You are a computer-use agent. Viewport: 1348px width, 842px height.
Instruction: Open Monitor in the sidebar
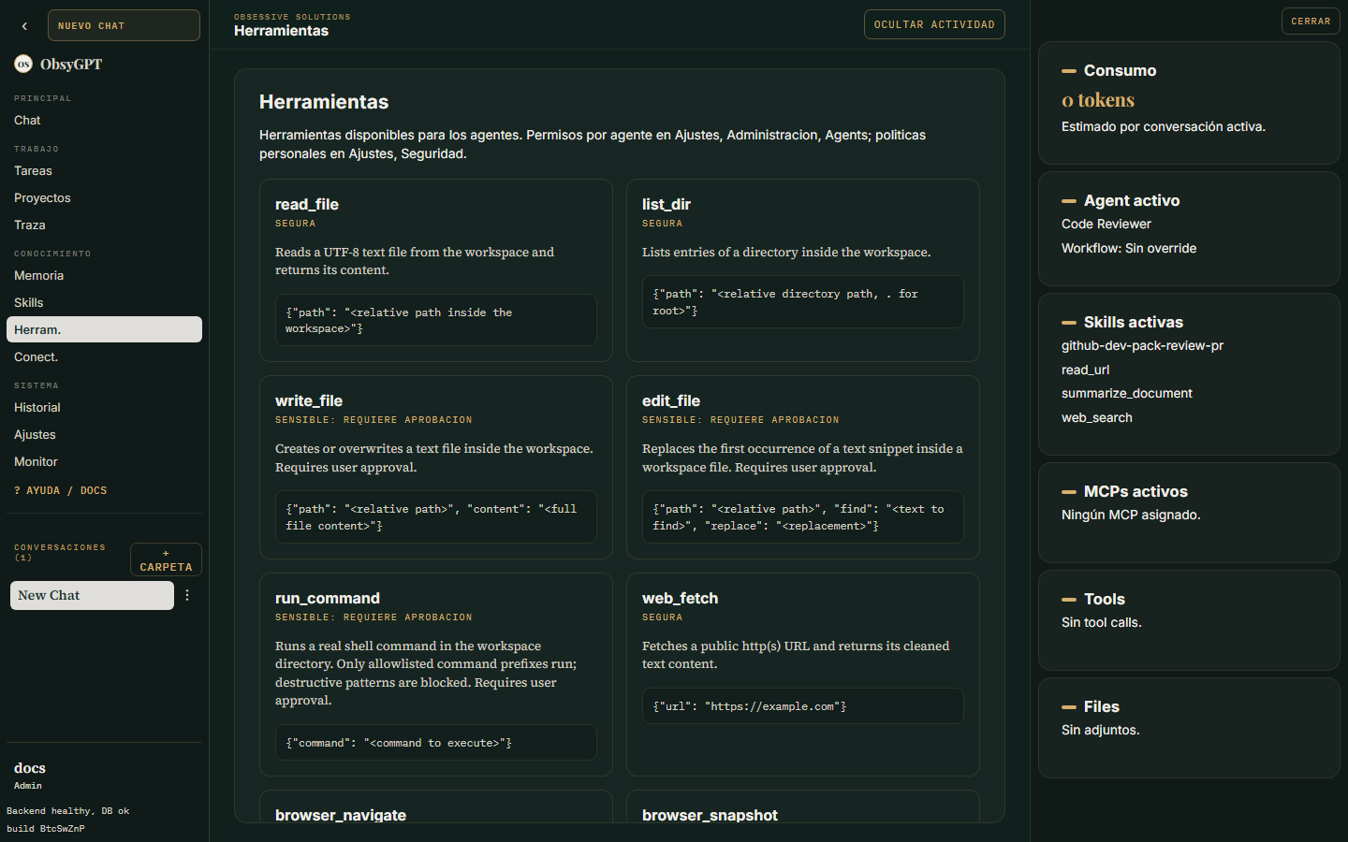104,461
